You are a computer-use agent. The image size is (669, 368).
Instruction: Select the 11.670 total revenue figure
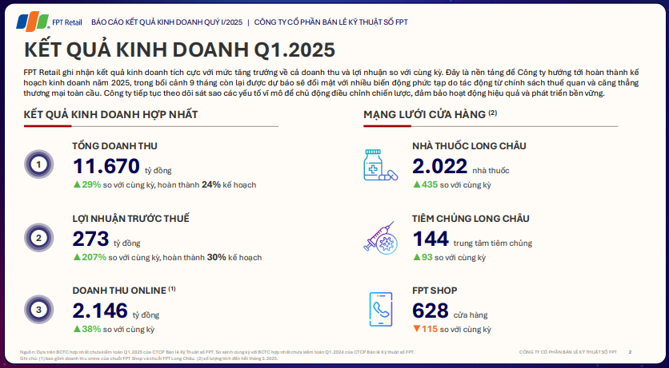point(106,166)
